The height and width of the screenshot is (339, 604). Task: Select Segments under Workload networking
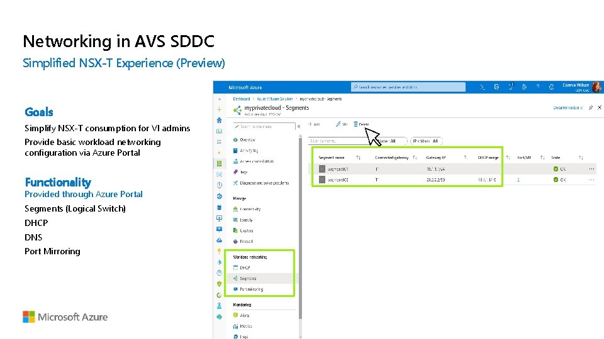[x=245, y=278]
